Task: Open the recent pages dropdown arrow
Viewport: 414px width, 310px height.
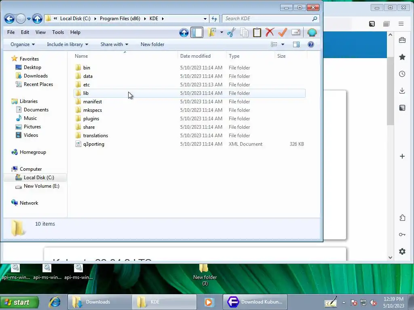Action: pos(29,19)
